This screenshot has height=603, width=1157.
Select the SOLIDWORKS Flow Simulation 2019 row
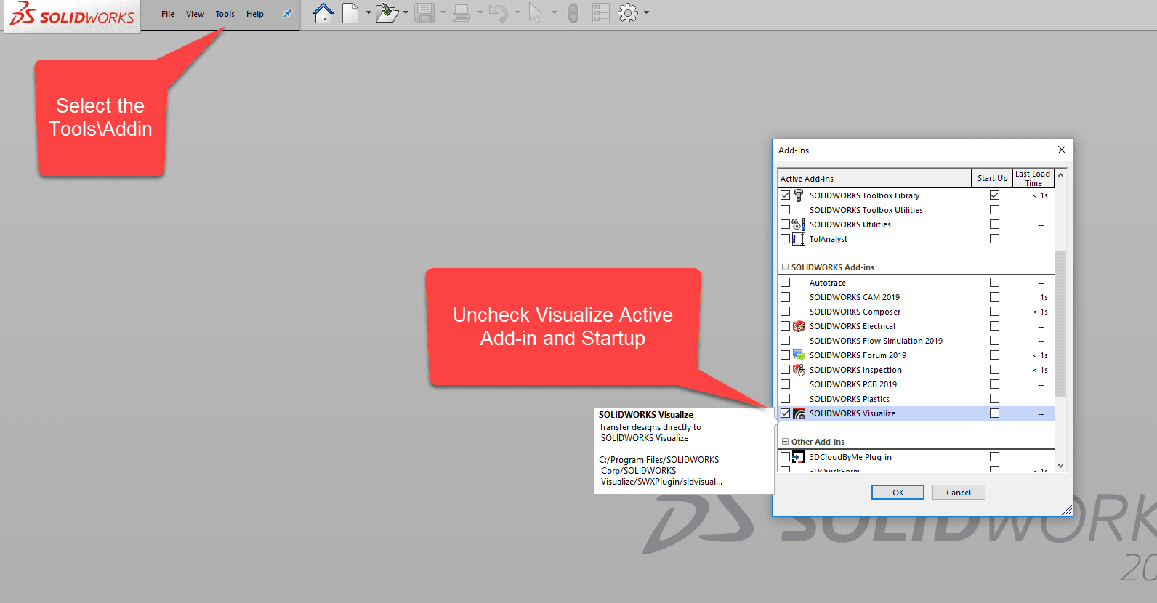875,341
